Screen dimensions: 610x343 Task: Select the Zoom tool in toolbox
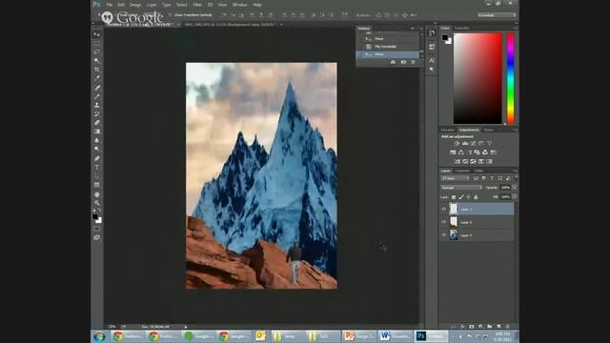pyautogui.click(x=97, y=203)
